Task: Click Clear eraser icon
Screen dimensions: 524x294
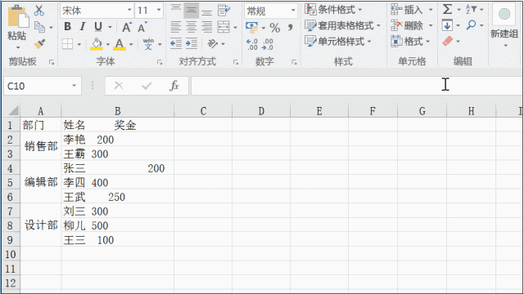Action: (x=448, y=42)
